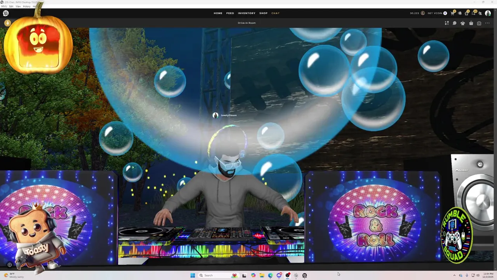Open the friends list icon
This screenshot has height=280, width=497.
[480, 13]
